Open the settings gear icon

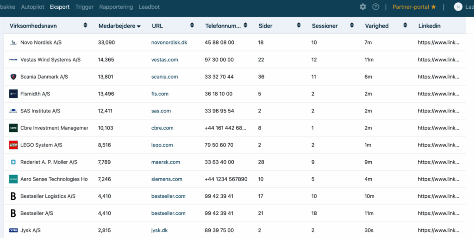point(363,7)
